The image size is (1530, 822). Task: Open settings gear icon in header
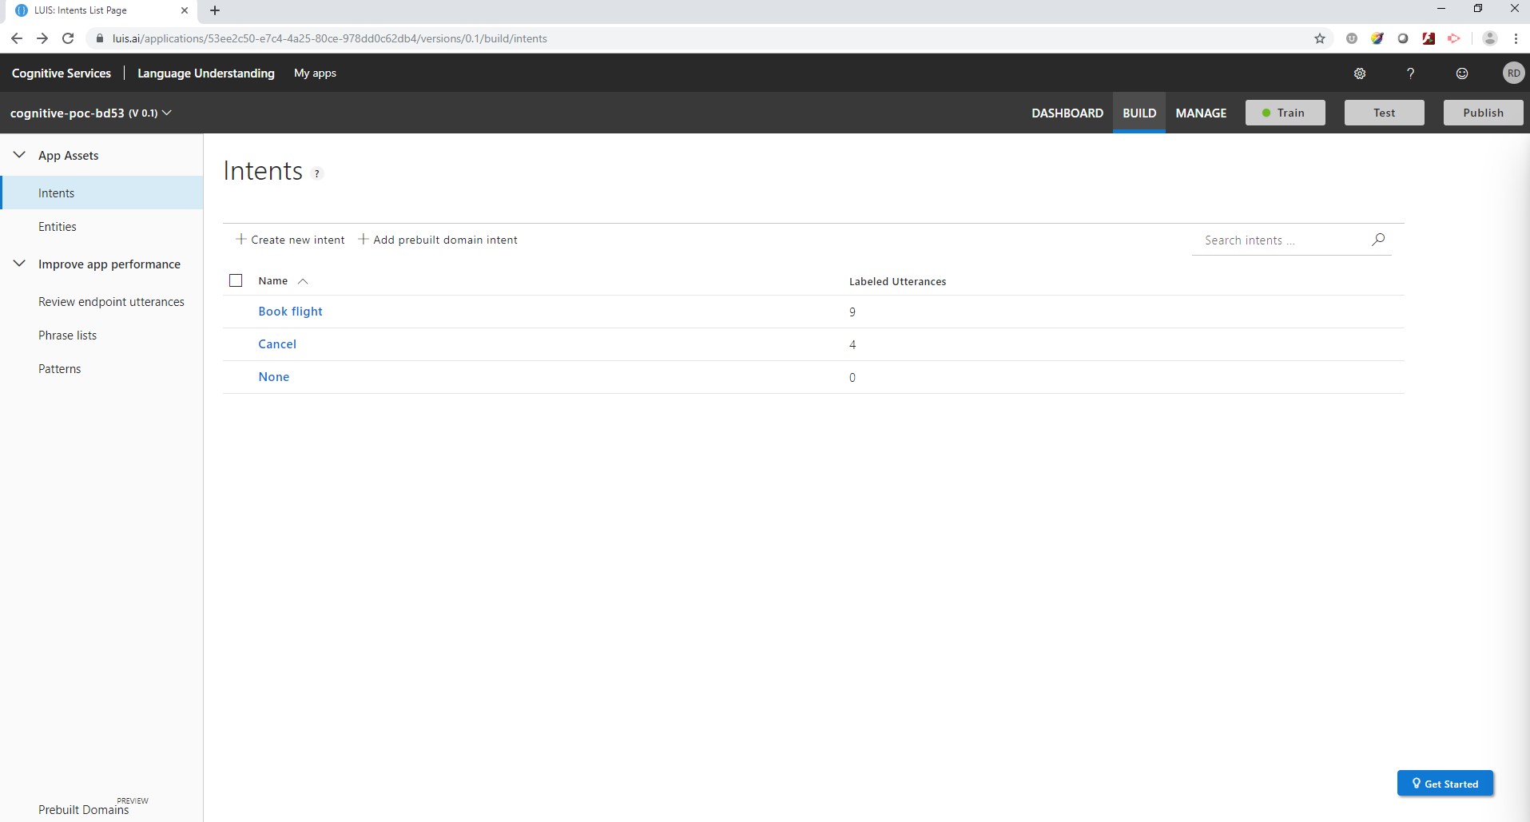pos(1360,73)
